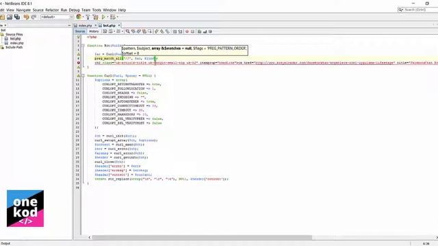Open the Source menu
The height and width of the screenshot is (246, 438).
(38, 10)
